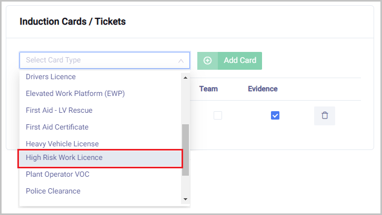Pick First Aid Certificate option

[x=57, y=127]
